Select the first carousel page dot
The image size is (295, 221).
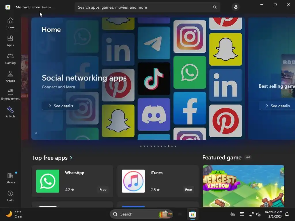141,146
